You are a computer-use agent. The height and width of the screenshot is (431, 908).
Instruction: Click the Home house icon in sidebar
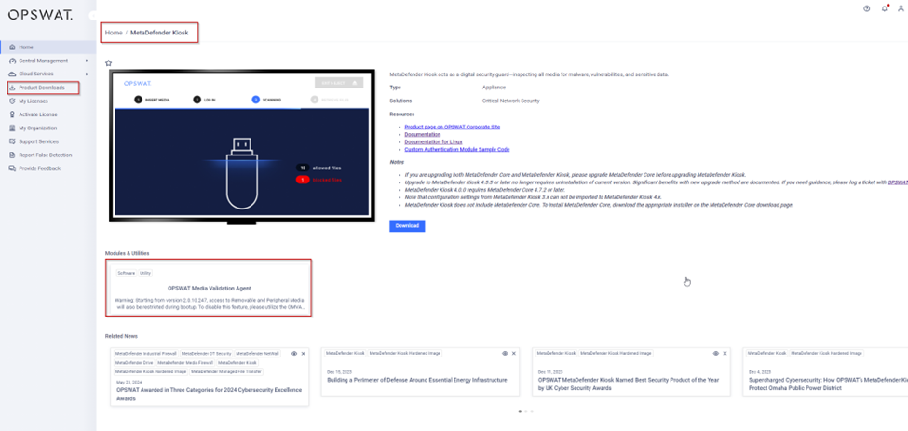[12, 47]
